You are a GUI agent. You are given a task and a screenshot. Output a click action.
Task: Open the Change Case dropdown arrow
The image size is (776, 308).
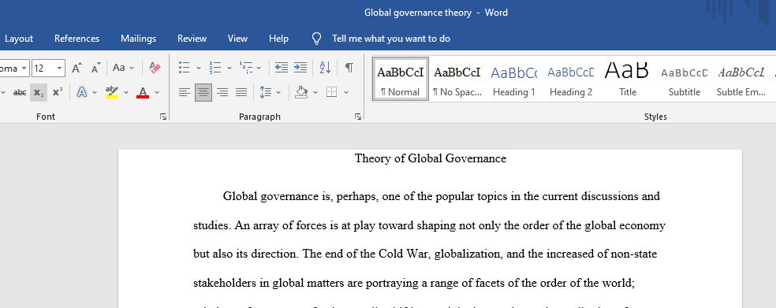tap(132, 68)
